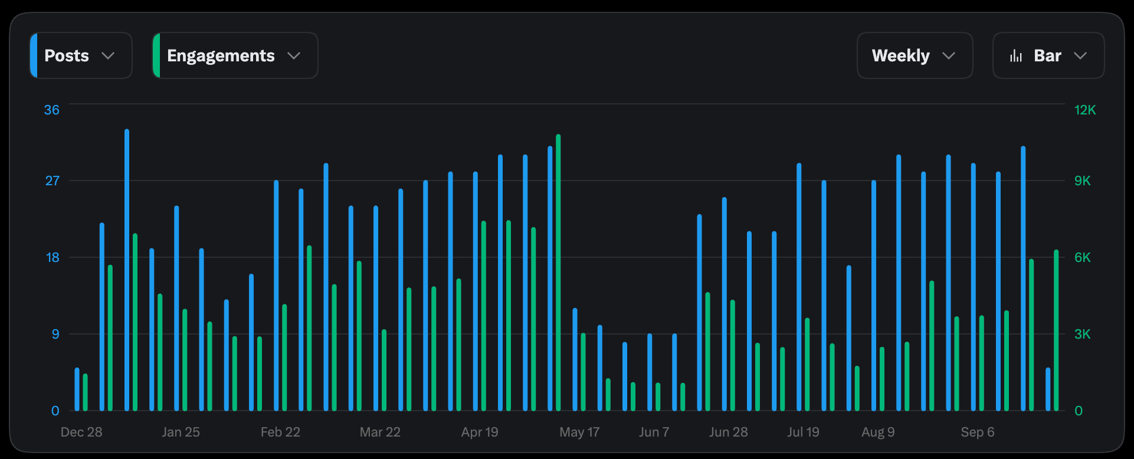Select the "27" posts axis value
Image resolution: width=1134 pixels, height=459 pixels.
(x=53, y=181)
